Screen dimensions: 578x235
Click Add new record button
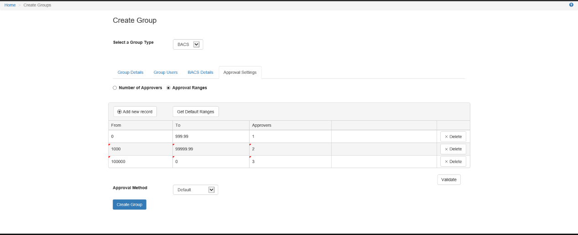135,112
